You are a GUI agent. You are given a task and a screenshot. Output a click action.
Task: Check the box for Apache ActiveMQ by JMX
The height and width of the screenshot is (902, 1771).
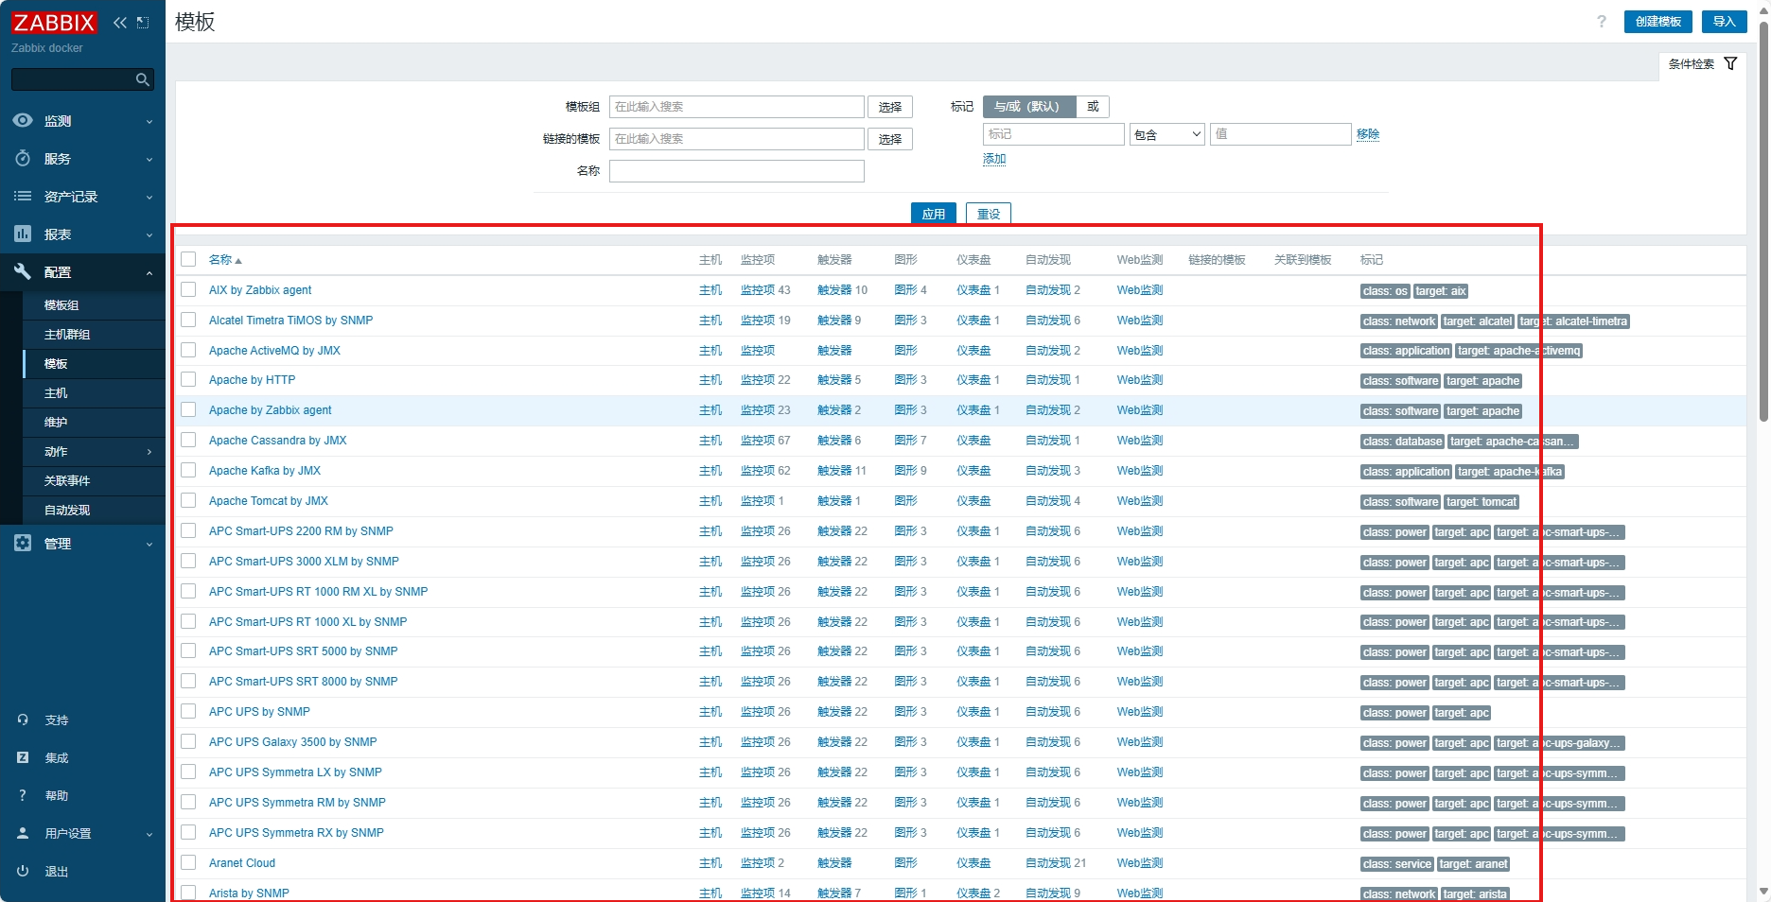pos(188,350)
